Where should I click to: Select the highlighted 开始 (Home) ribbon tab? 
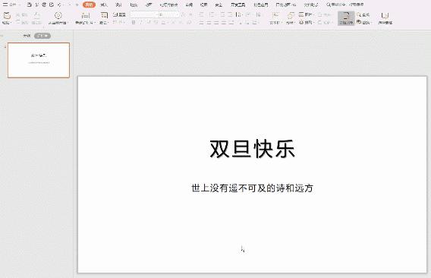point(89,5)
